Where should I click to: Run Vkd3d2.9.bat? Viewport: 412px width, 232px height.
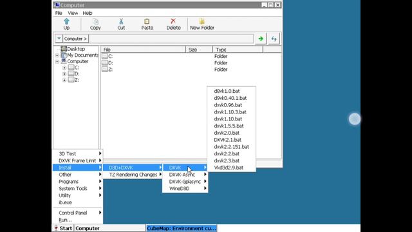point(232,168)
